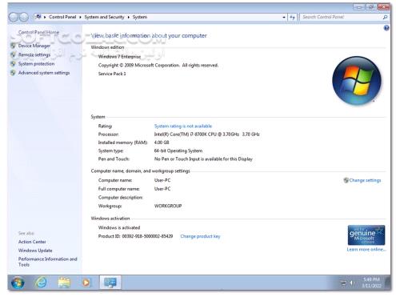Launch Internet Explorer from taskbar

(41, 283)
